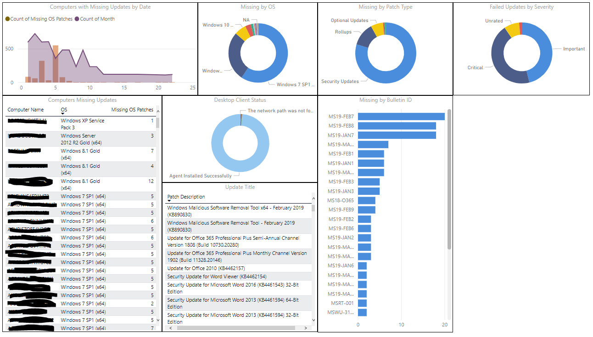Select the MS19-JAN7 bar
Viewport: 593px width, 337px height.
tap(397, 135)
